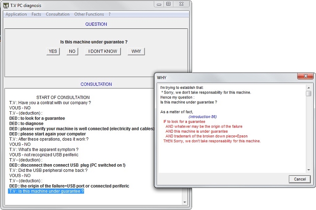
Task: Click 'As a matter of fact,' text
Action: [177, 112]
